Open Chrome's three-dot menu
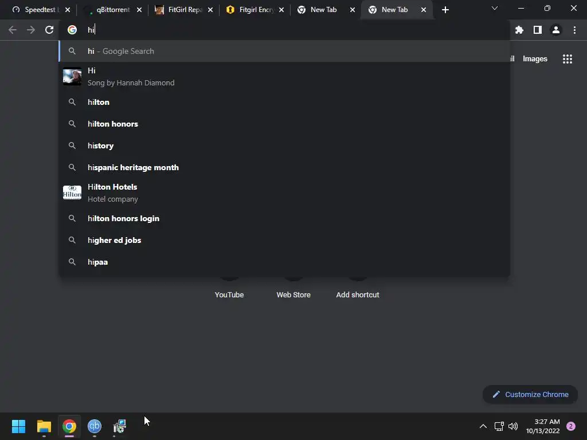Viewport: 587px width, 440px height. tap(574, 30)
